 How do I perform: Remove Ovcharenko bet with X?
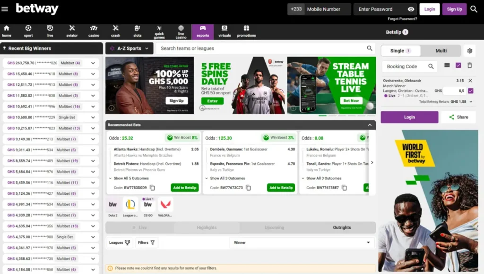[470, 81]
